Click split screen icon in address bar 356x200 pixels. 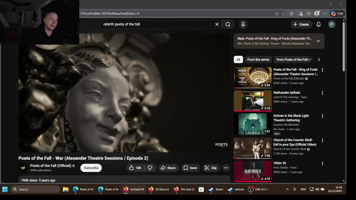pyautogui.click(x=277, y=14)
